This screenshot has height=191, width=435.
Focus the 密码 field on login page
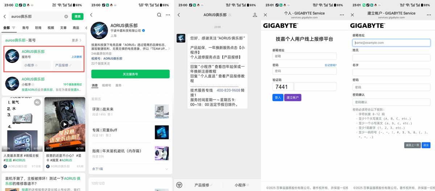click(304, 71)
